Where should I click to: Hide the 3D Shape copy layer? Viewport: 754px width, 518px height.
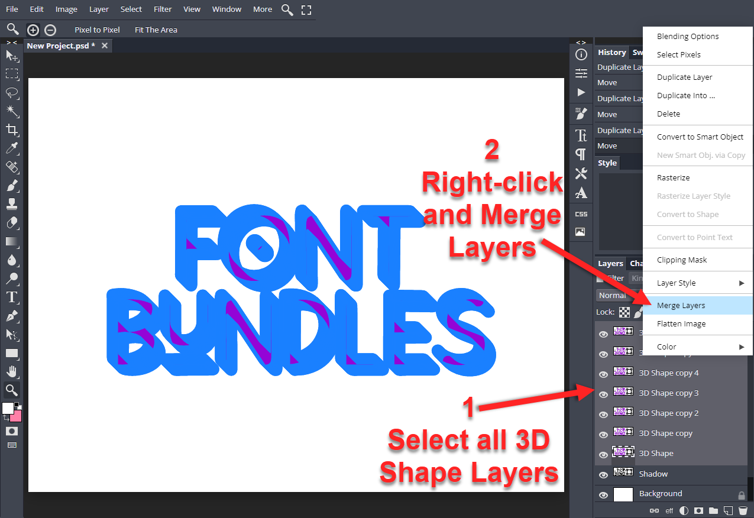pos(603,435)
